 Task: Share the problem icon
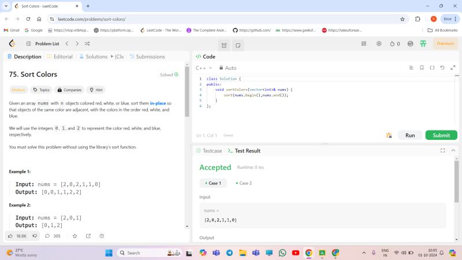click(88, 236)
